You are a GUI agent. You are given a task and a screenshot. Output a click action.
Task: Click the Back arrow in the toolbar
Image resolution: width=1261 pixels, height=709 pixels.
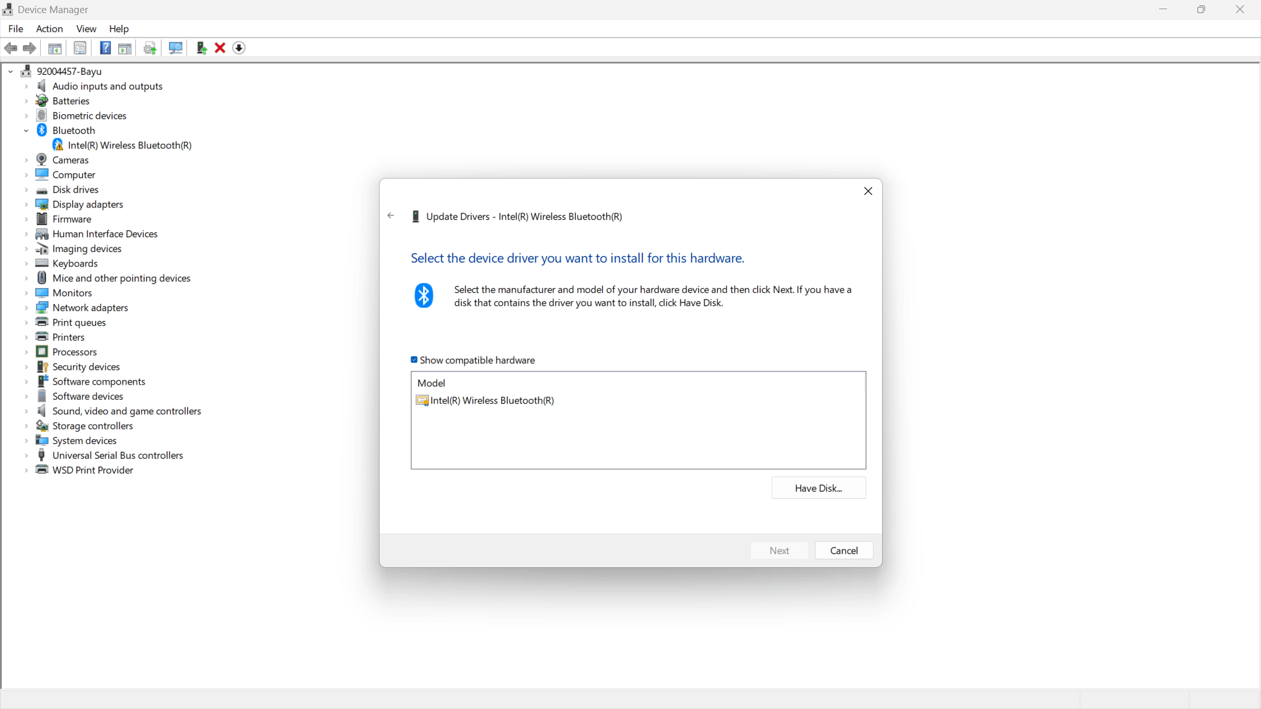point(11,48)
